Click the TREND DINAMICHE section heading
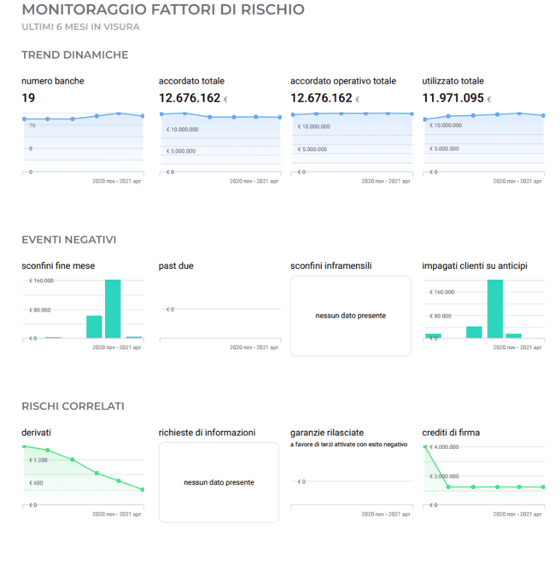The image size is (560, 580). (74, 55)
